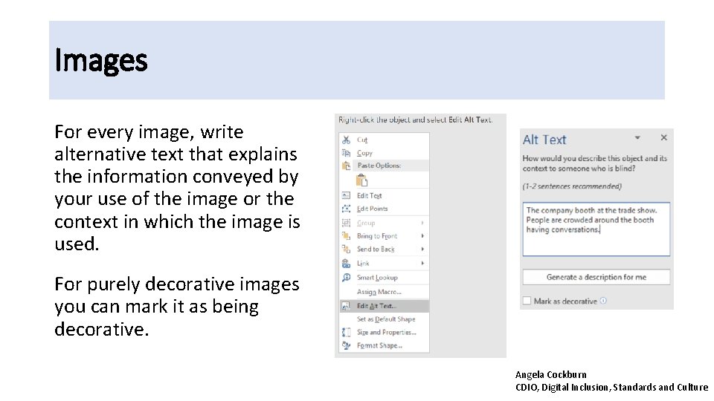Click the Group icon
The height and width of the screenshot is (401, 714).
[x=347, y=223]
